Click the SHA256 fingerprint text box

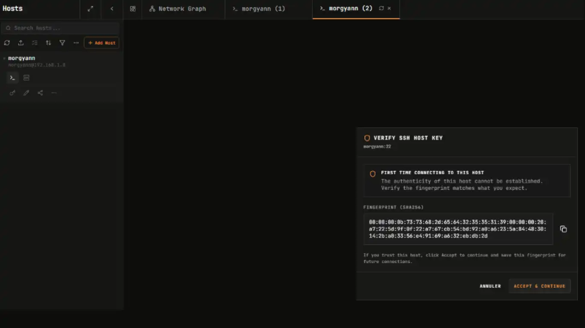[458, 229]
